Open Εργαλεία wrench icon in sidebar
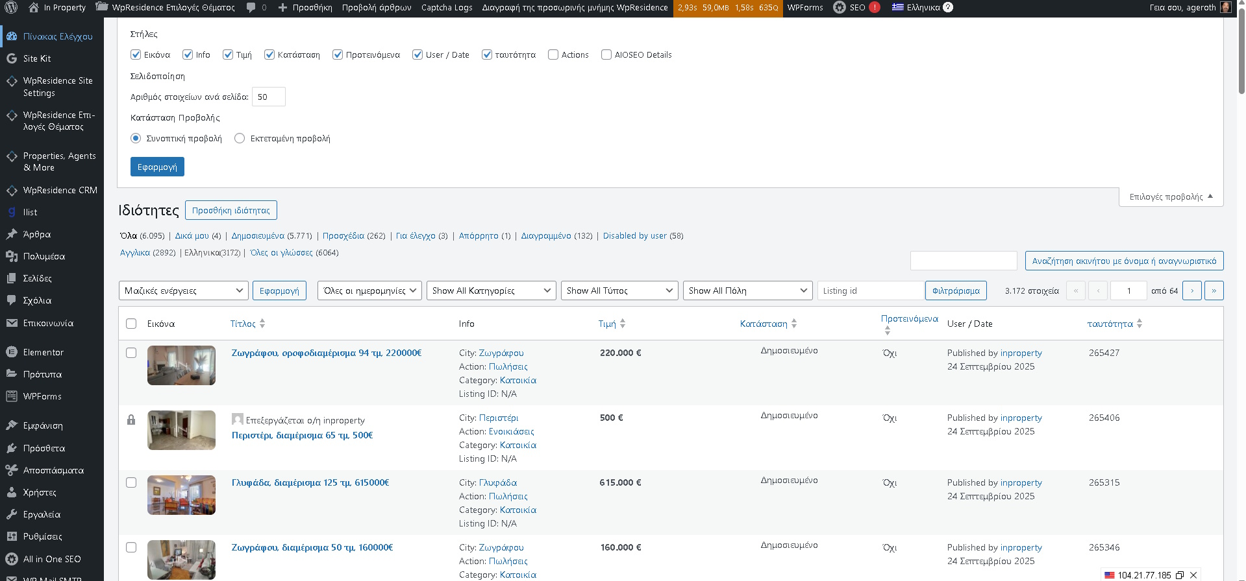The height and width of the screenshot is (581, 1246). tap(12, 514)
